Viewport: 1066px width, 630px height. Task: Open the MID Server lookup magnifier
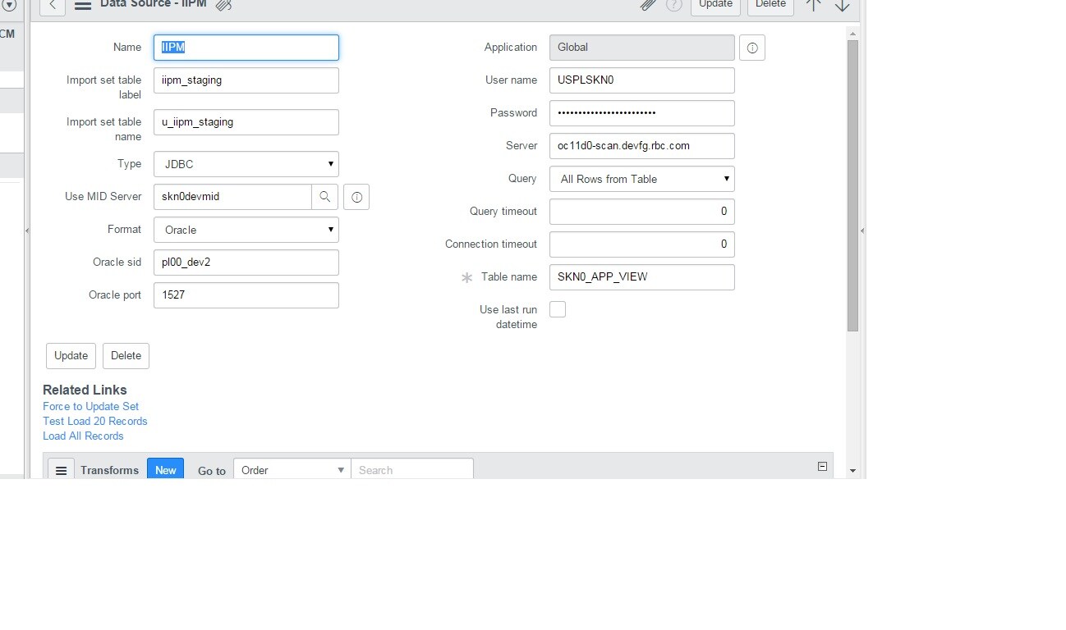(324, 197)
